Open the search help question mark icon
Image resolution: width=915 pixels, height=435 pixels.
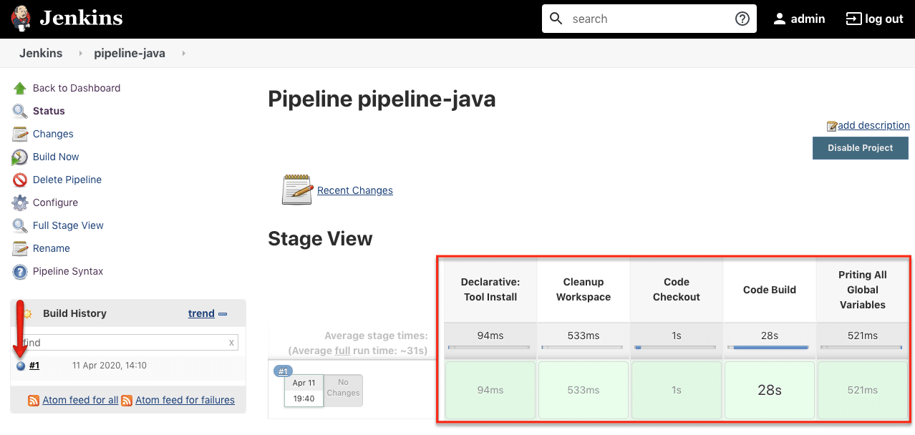coord(742,19)
